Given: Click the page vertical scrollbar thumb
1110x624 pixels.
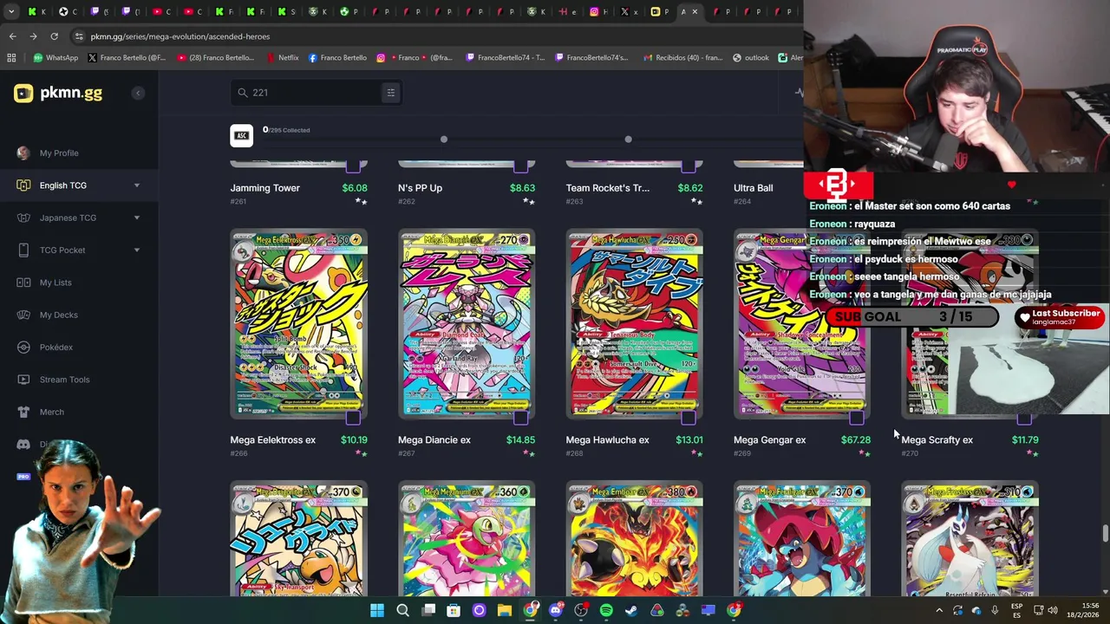Looking at the screenshot, I should click(1105, 533).
